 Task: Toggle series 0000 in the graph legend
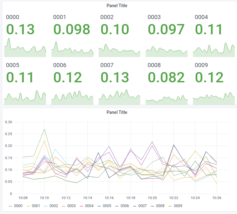tap(16, 206)
